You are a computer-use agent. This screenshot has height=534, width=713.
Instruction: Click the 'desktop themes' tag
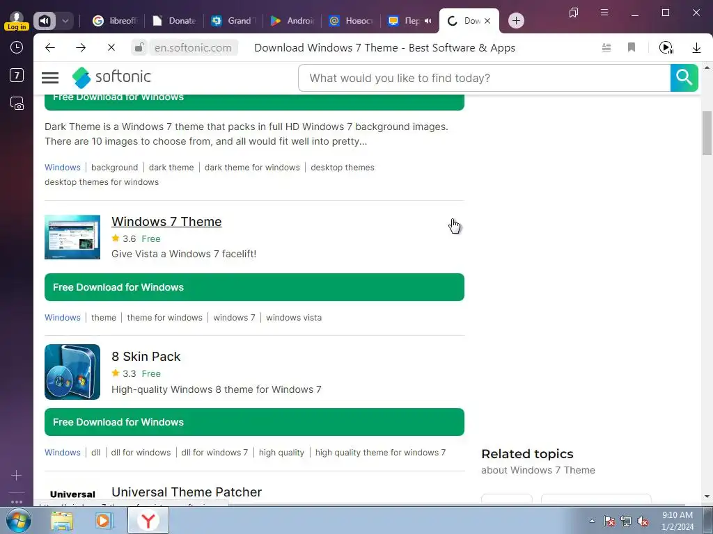point(343,168)
